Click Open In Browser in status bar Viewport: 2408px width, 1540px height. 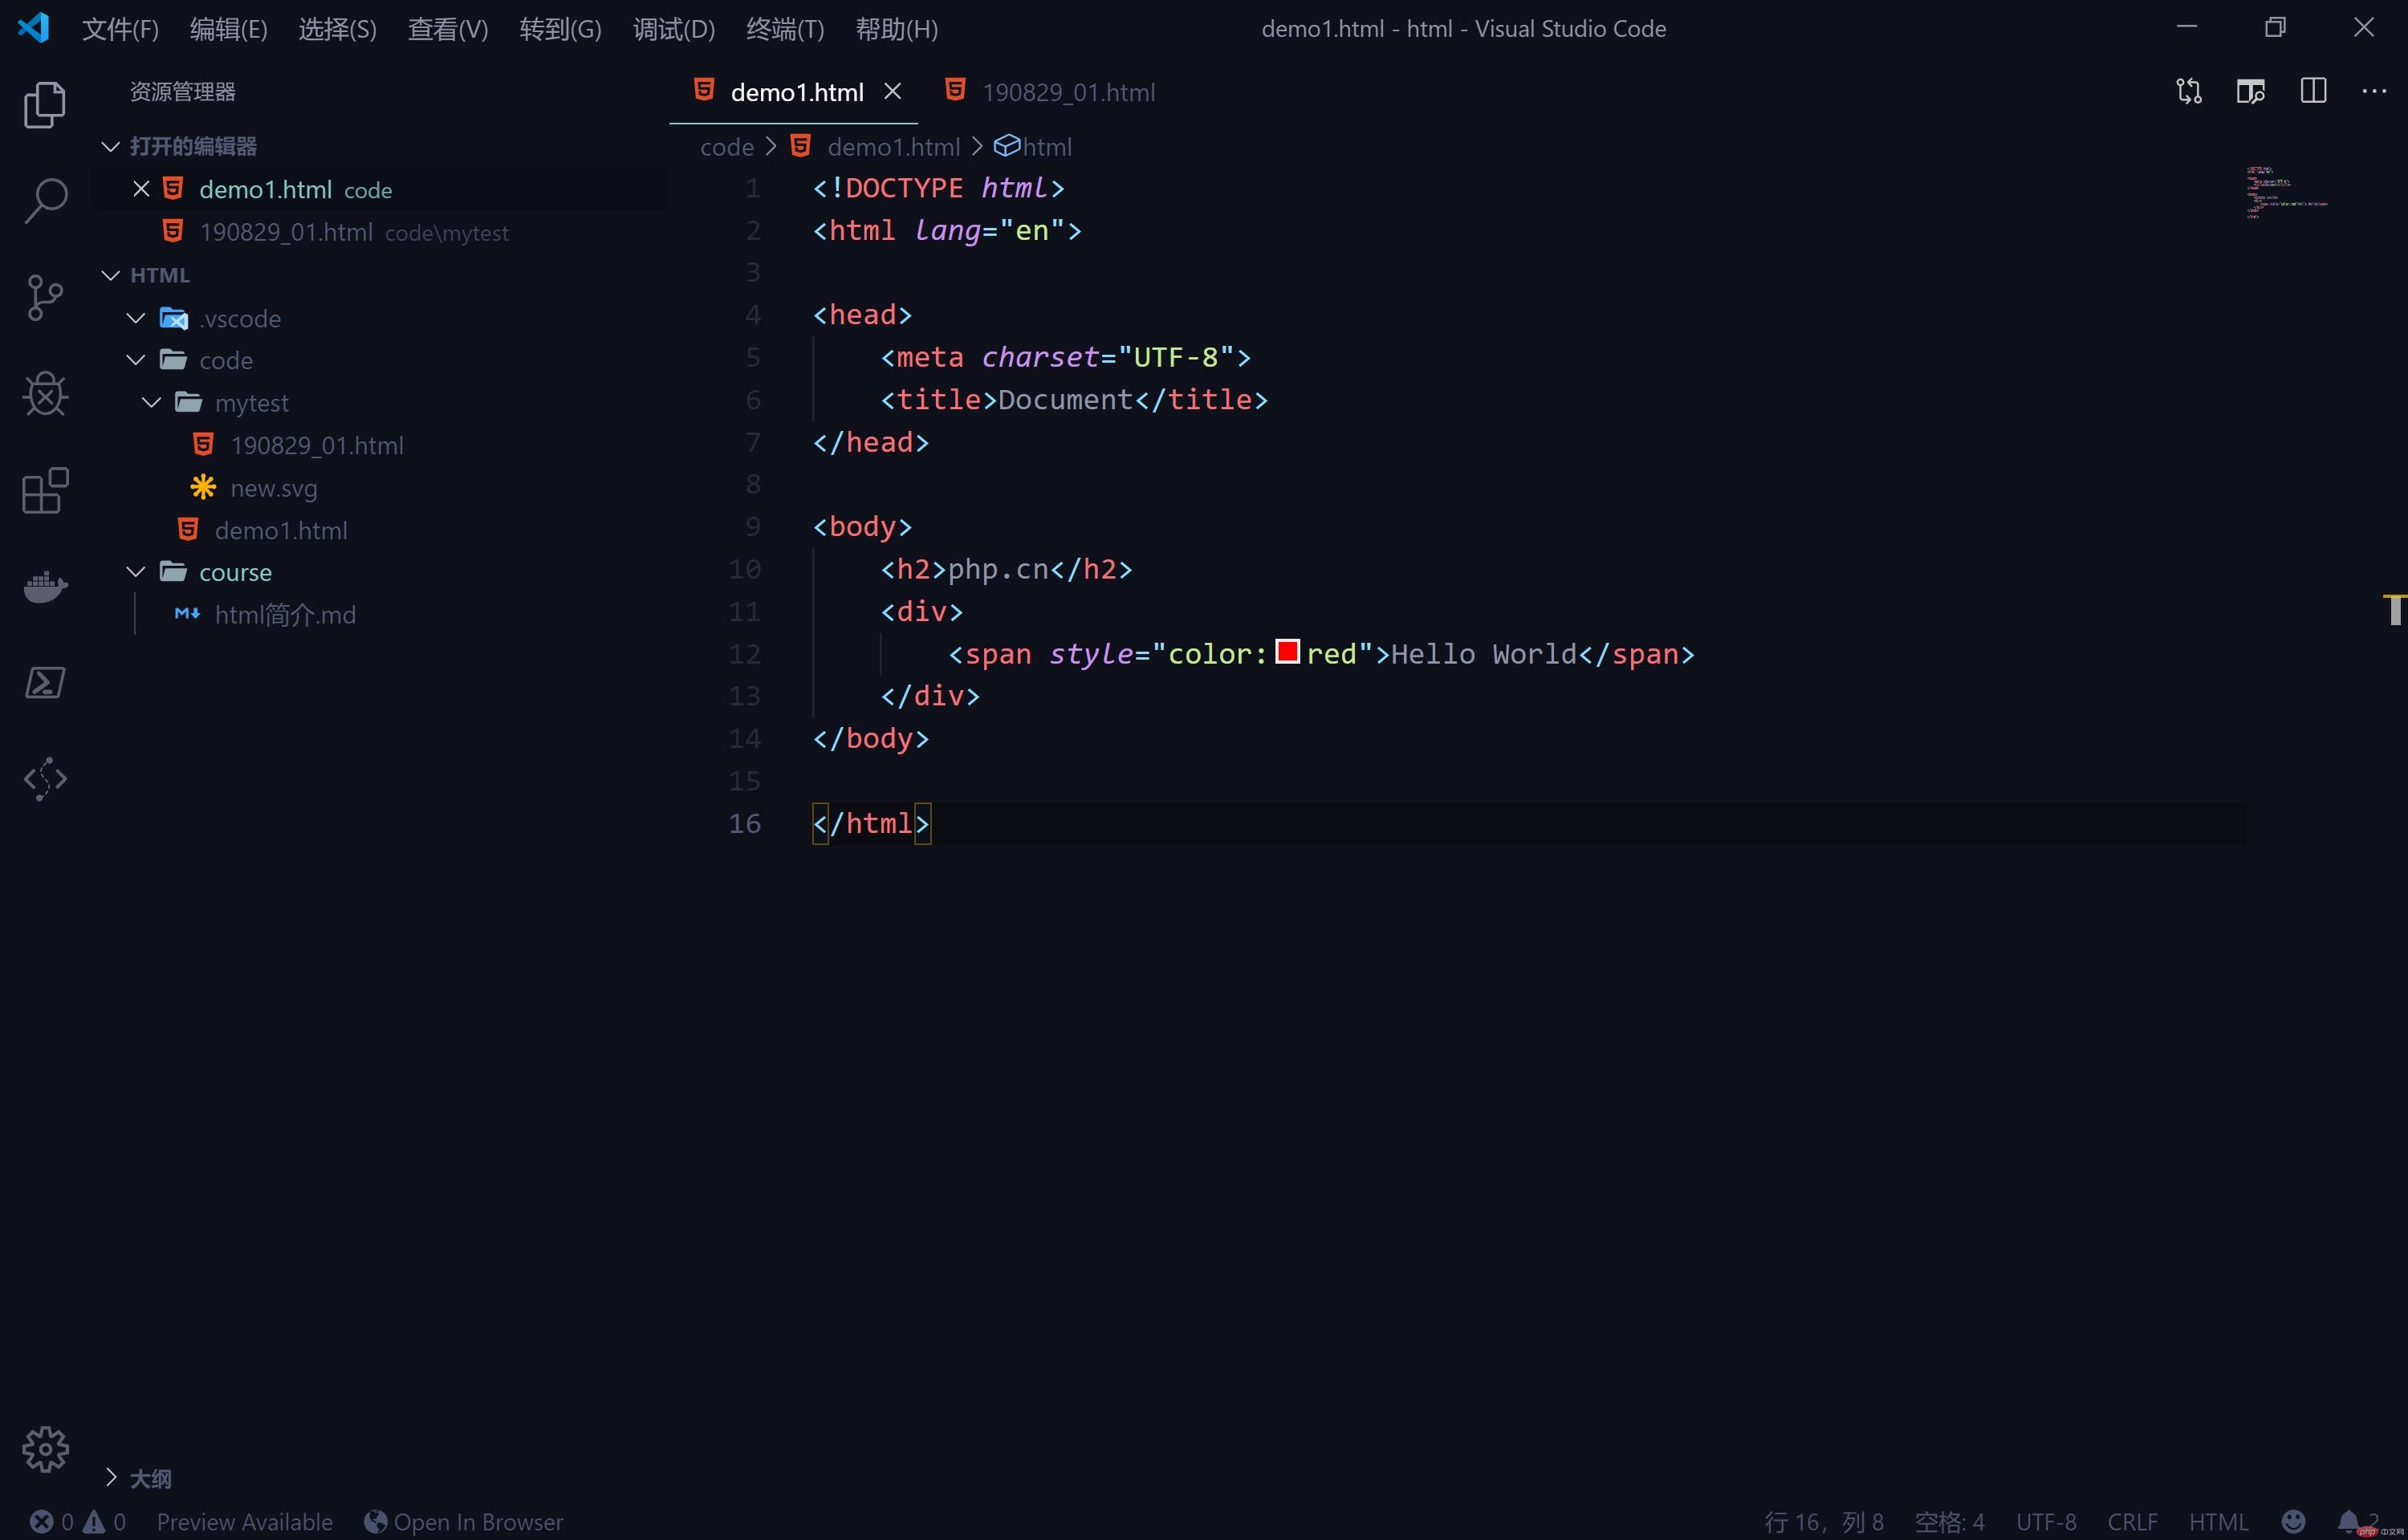463,1521
